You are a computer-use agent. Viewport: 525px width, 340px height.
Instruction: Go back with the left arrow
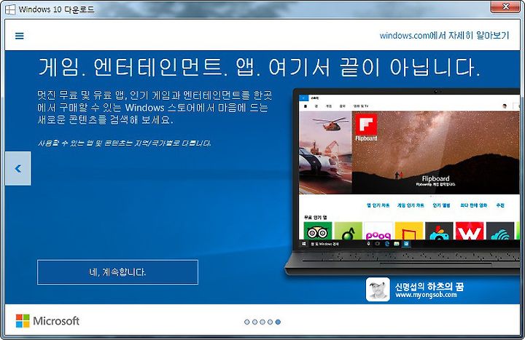(18, 168)
